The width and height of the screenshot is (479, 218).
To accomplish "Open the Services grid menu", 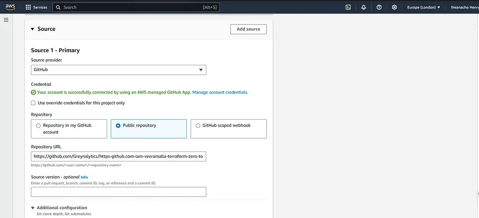I will coord(28,7).
